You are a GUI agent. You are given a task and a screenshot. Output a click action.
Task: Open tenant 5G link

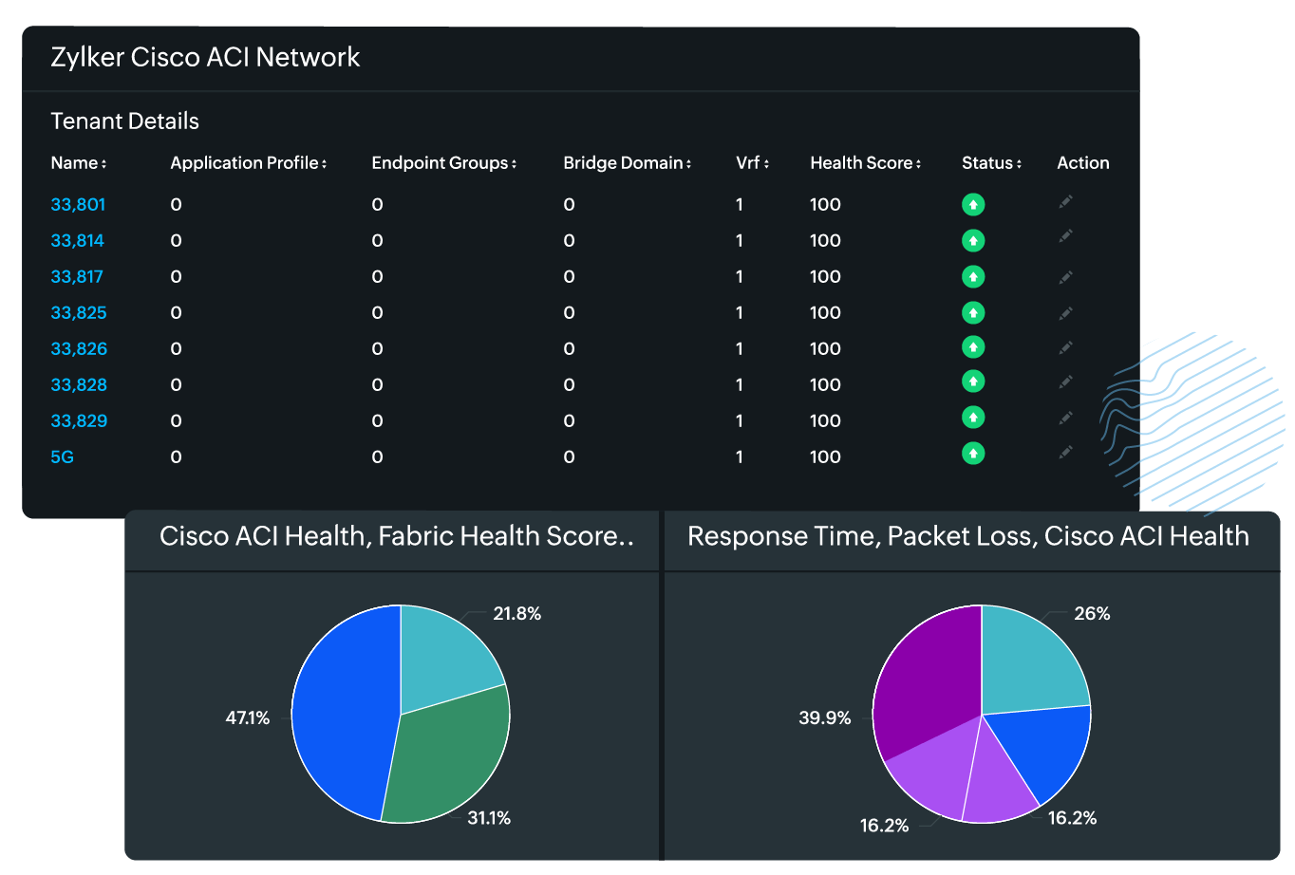pyautogui.click(x=62, y=456)
